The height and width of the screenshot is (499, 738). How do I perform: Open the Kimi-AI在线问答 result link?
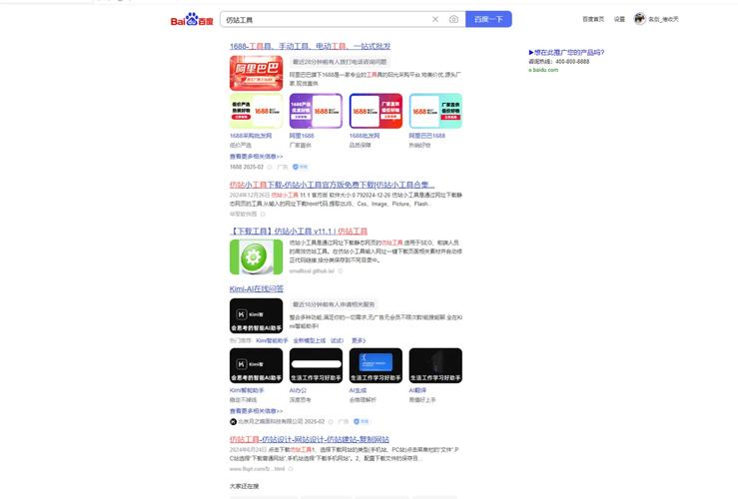pos(257,289)
